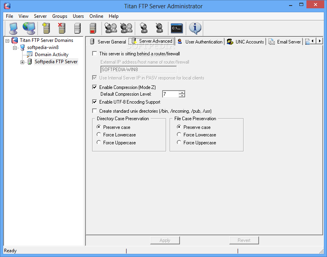
Task: Click the local computer monitor toolbar icon
Action: point(13,28)
